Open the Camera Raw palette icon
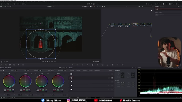 point(1,65)
